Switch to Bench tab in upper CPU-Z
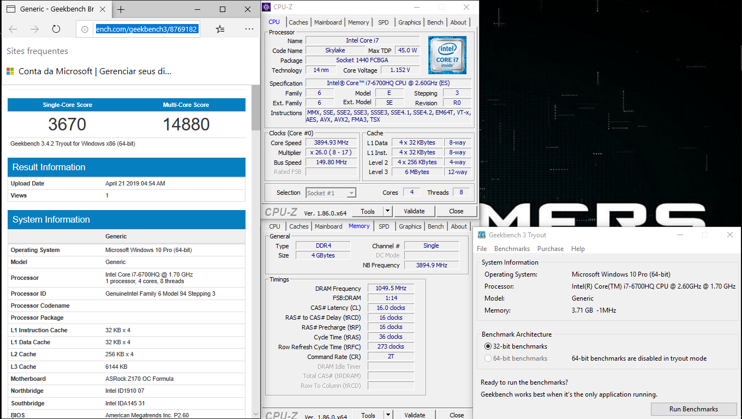 pos(435,22)
